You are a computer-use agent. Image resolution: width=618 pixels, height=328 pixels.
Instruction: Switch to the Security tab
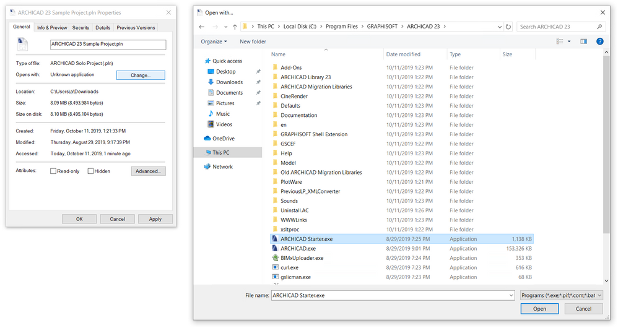click(81, 28)
